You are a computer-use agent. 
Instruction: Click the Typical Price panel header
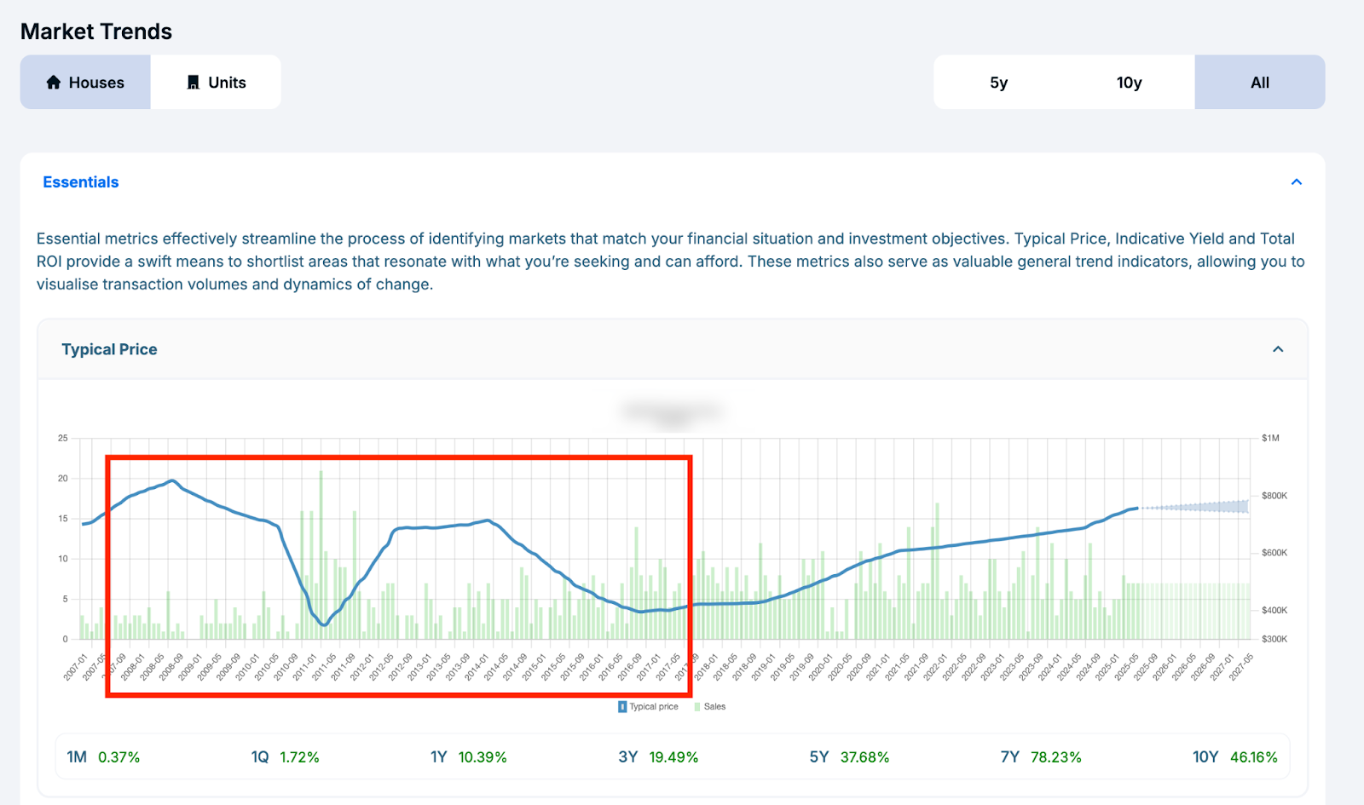click(672, 349)
